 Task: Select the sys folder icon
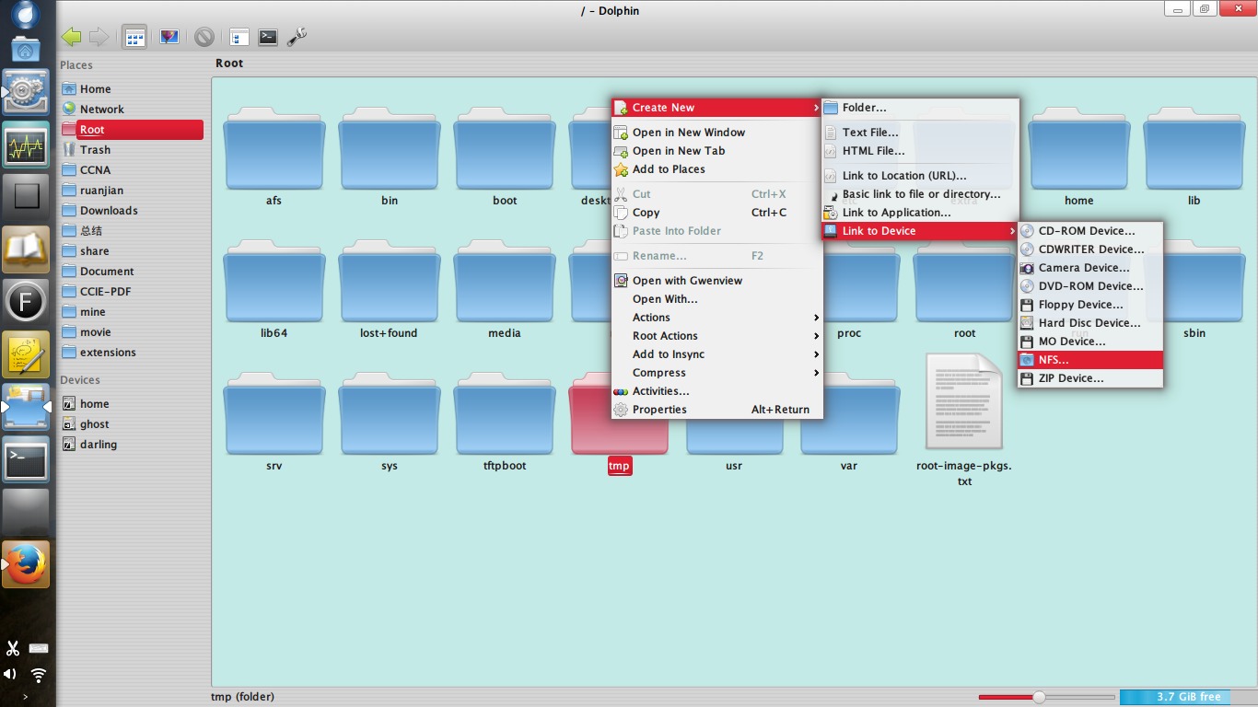click(x=390, y=413)
